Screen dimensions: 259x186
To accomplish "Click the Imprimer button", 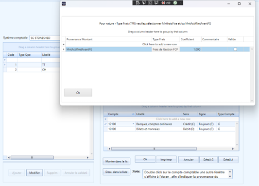I will pyautogui.click(x=166, y=159).
